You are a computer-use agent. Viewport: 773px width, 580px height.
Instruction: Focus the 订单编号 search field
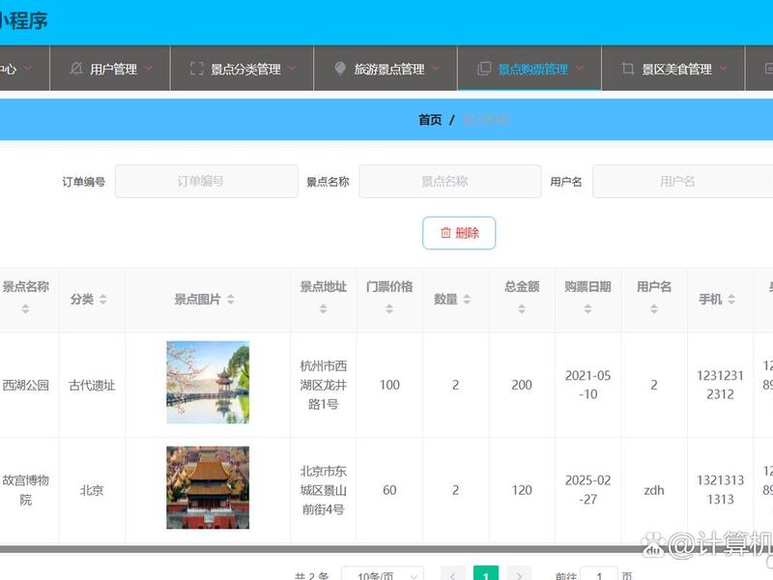pos(207,182)
